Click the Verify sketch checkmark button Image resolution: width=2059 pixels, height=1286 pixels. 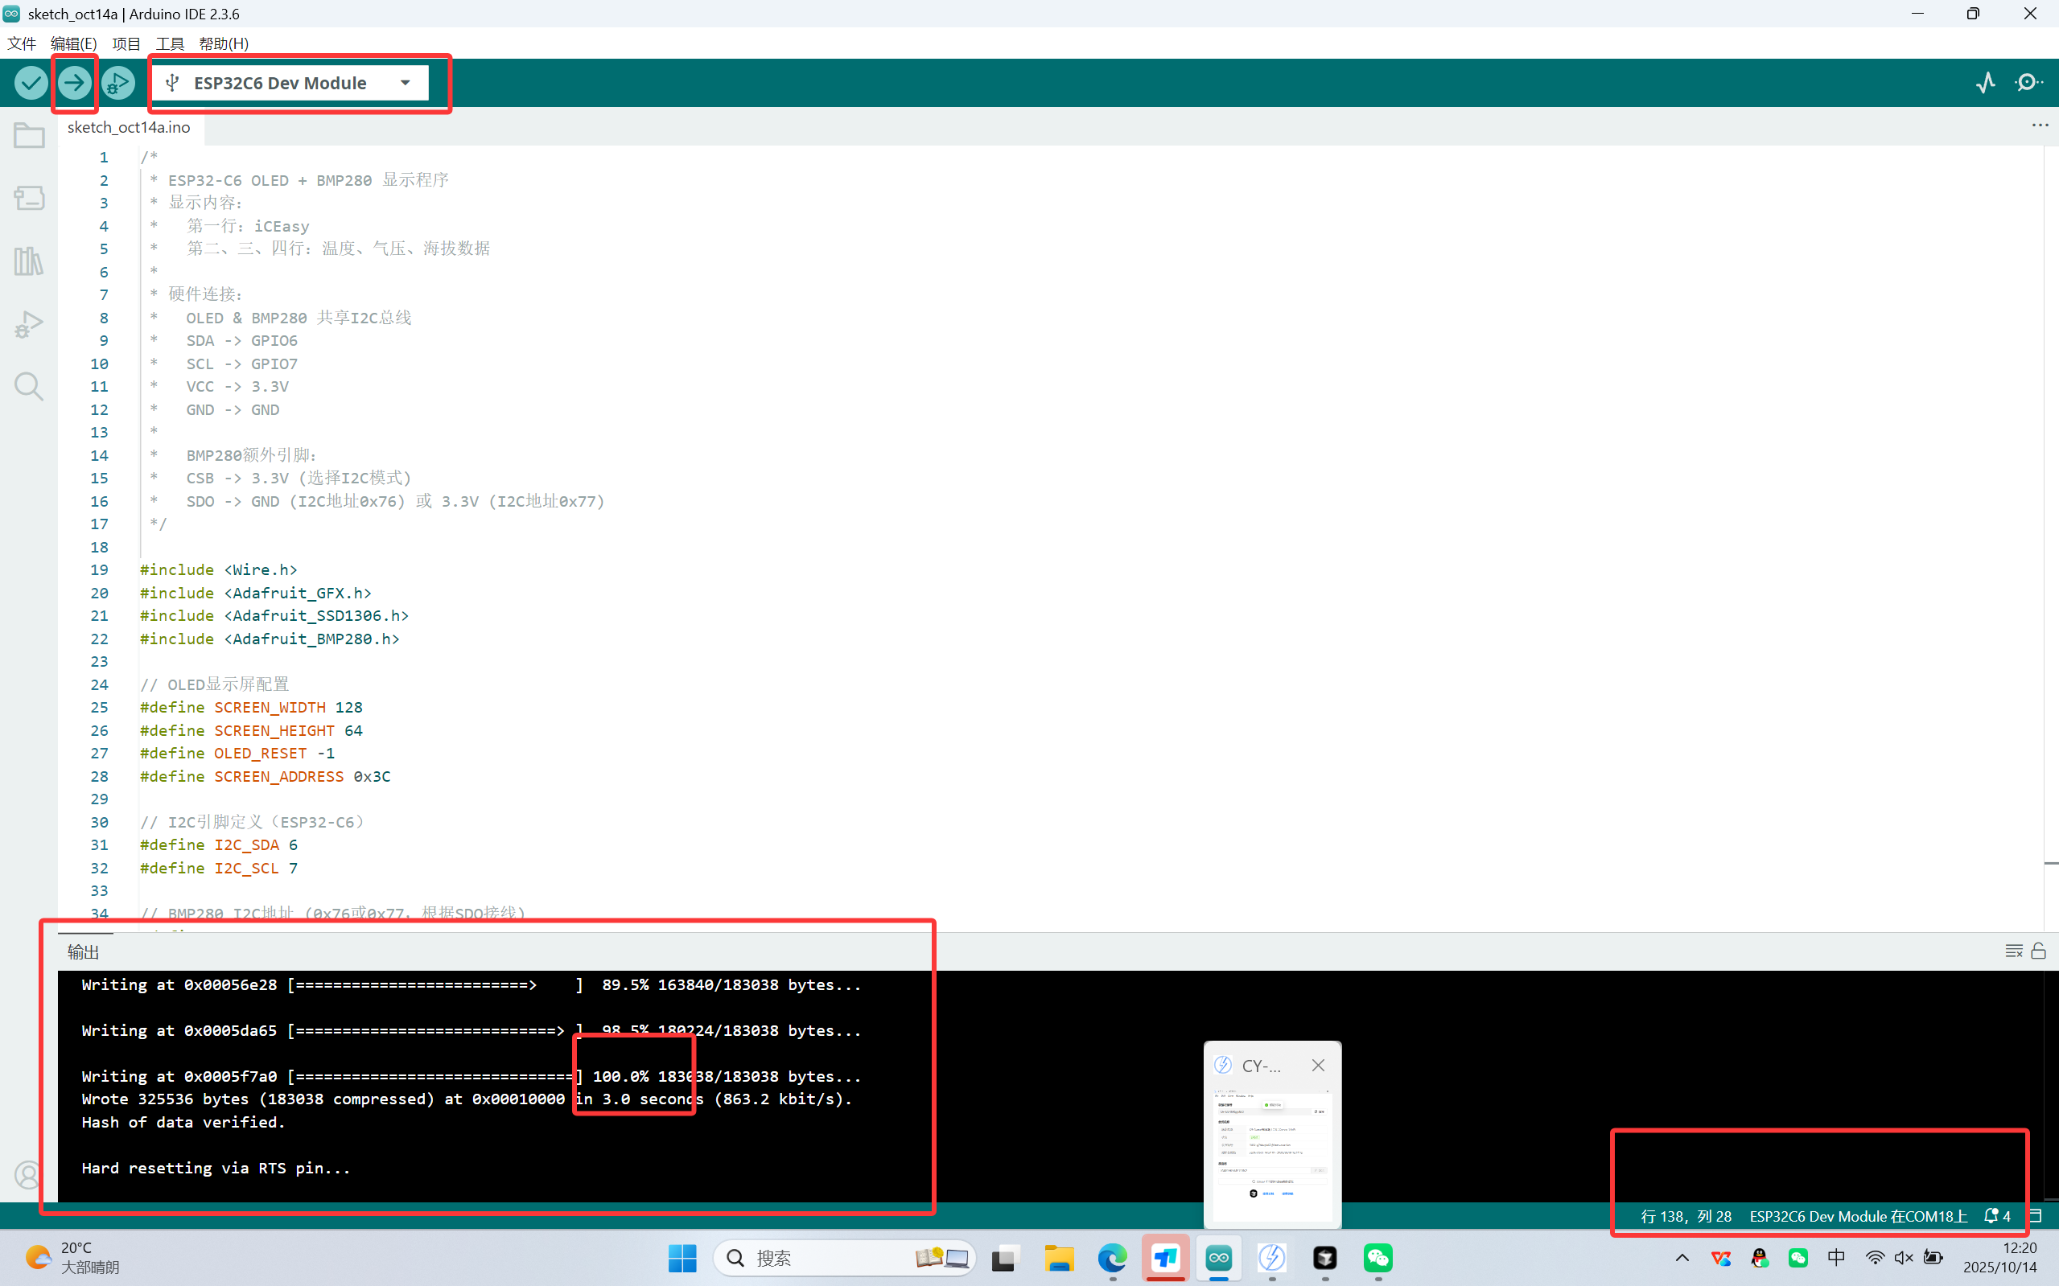tap(31, 83)
